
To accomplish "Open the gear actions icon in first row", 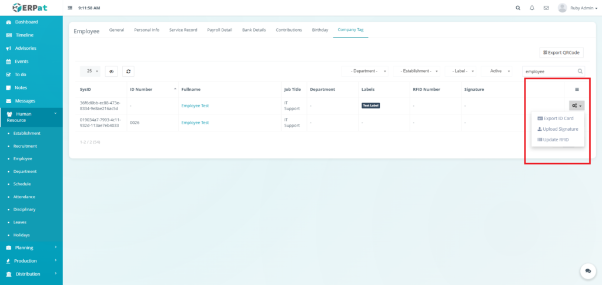I will click(x=576, y=106).
